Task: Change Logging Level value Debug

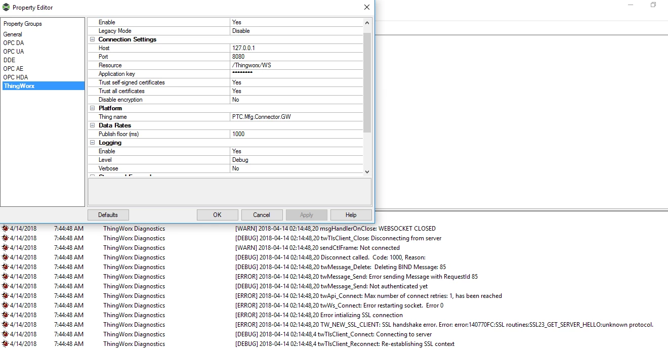Action: [x=297, y=160]
